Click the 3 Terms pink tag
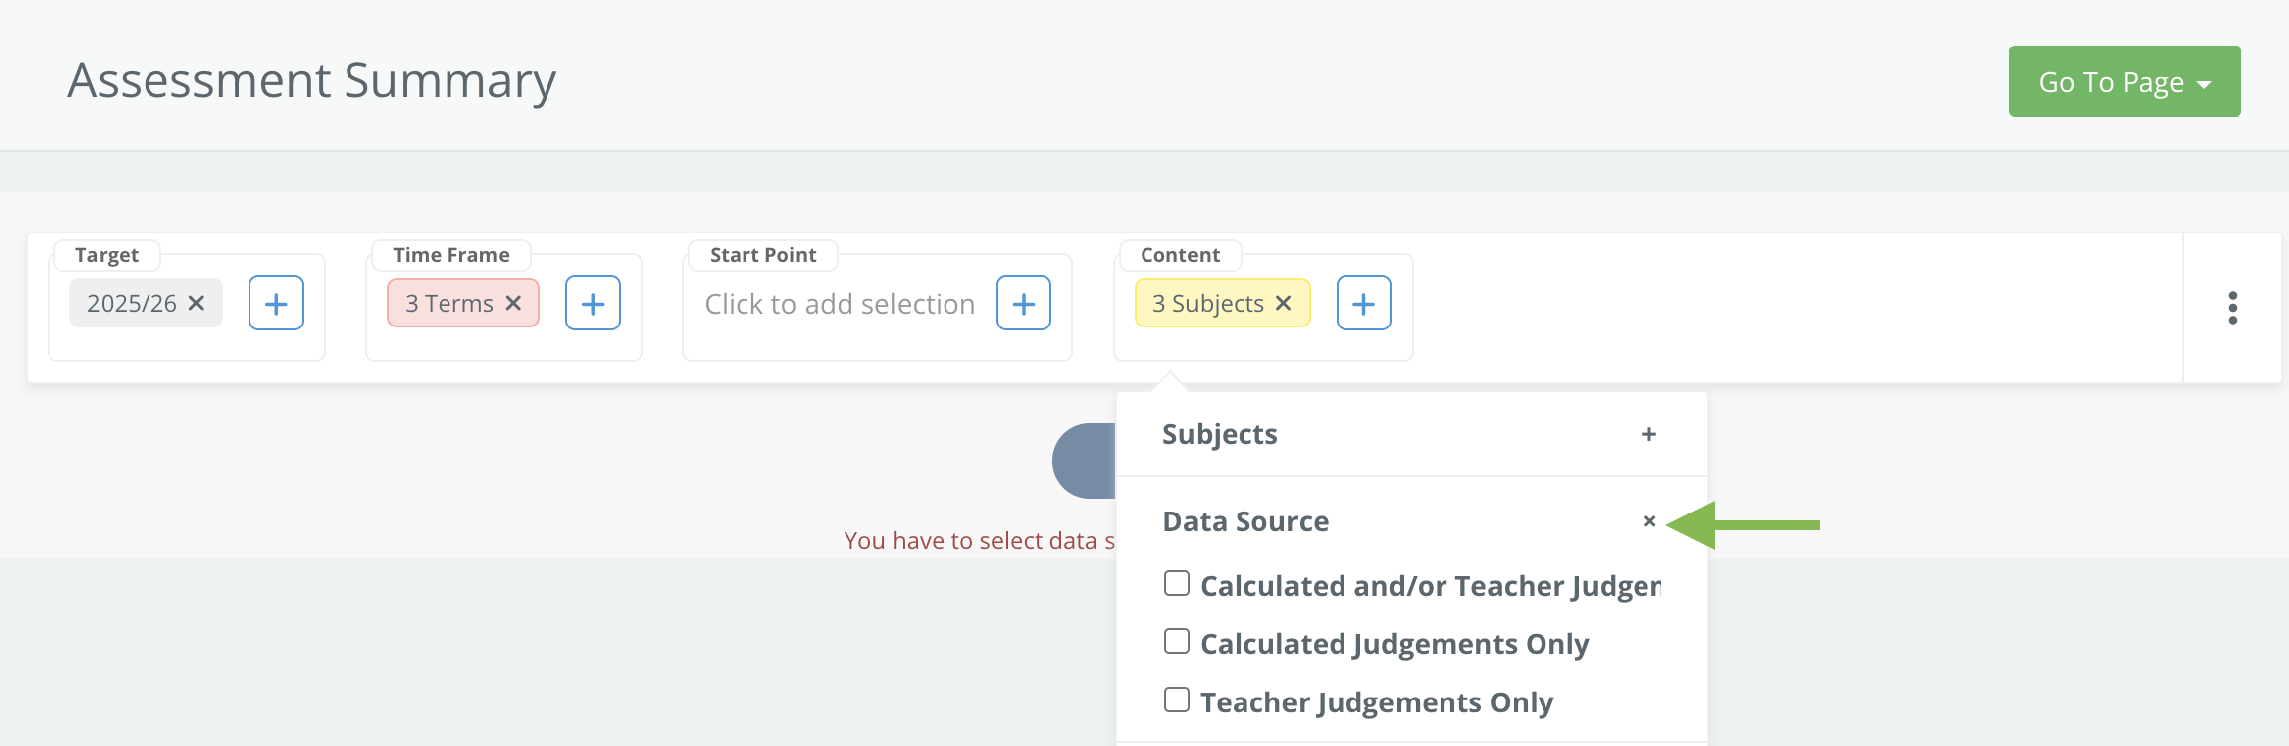The width and height of the screenshot is (2289, 746). [x=448, y=303]
